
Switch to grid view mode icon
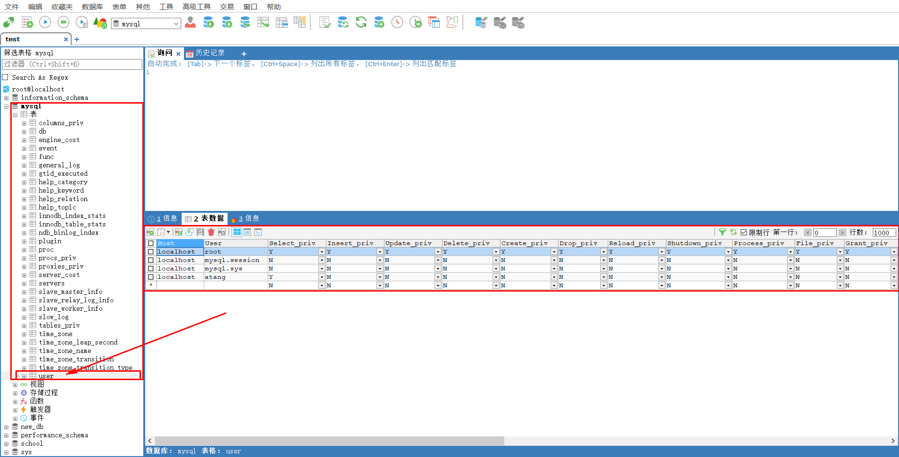[237, 232]
